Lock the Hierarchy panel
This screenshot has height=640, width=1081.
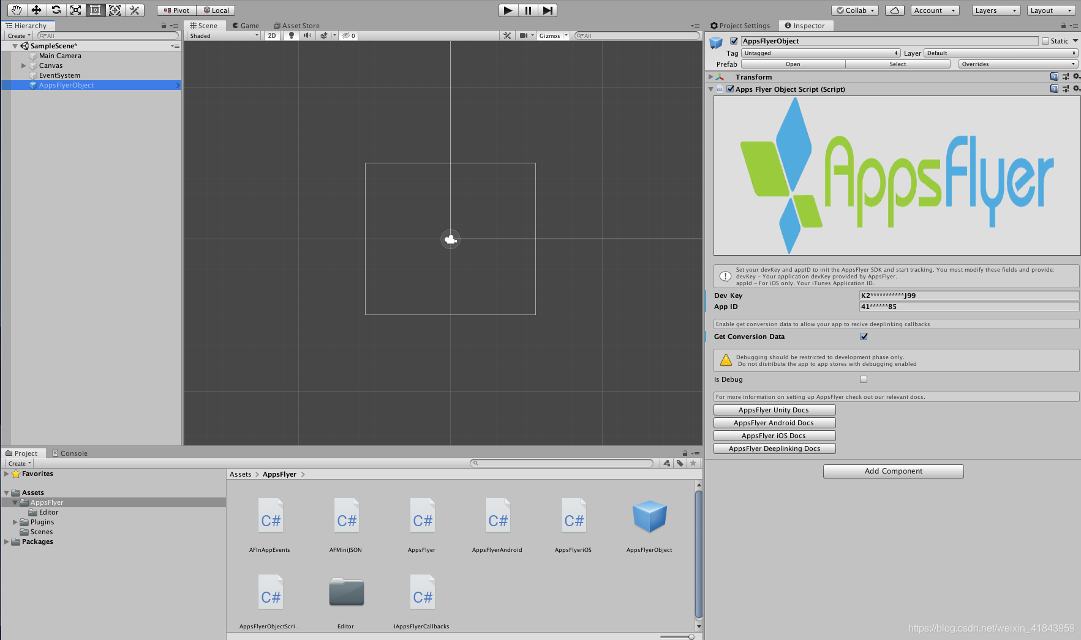pos(164,26)
